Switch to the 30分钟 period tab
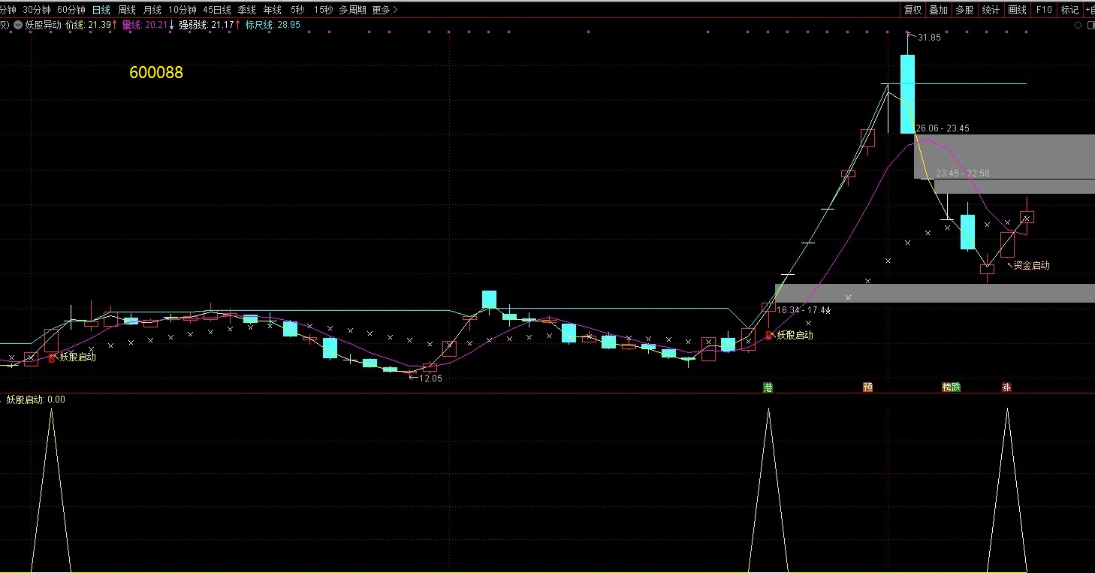Viewport: 1095px width, 573px height. pos(37,10)
